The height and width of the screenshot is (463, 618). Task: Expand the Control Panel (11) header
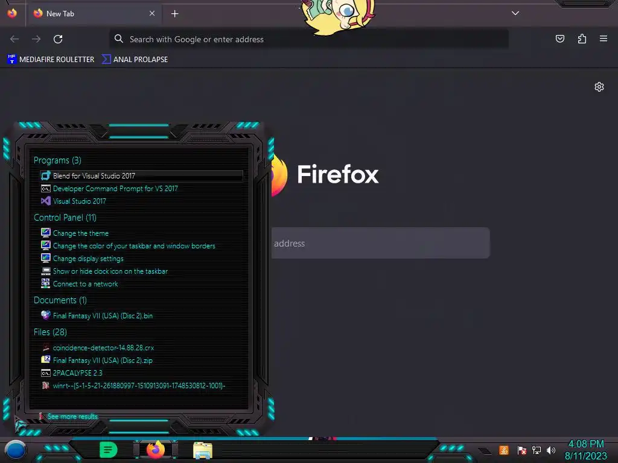coord(65,217)
